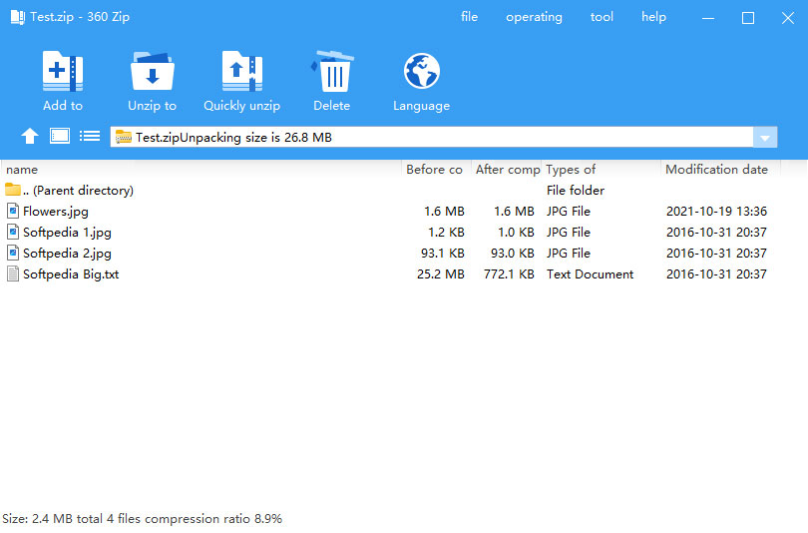This screenshot has height=533, width=808.
Task: Open the help menu
Action: point(653,17)
